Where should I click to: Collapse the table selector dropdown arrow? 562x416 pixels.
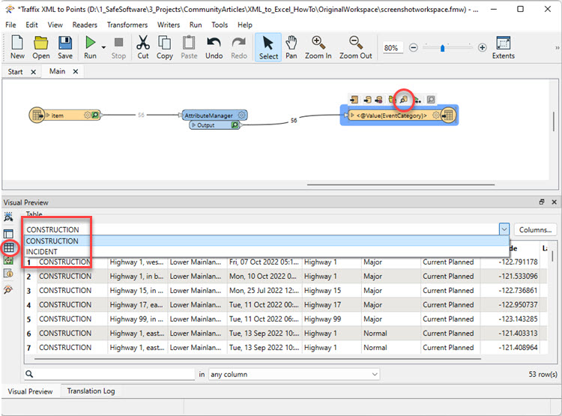504,229
